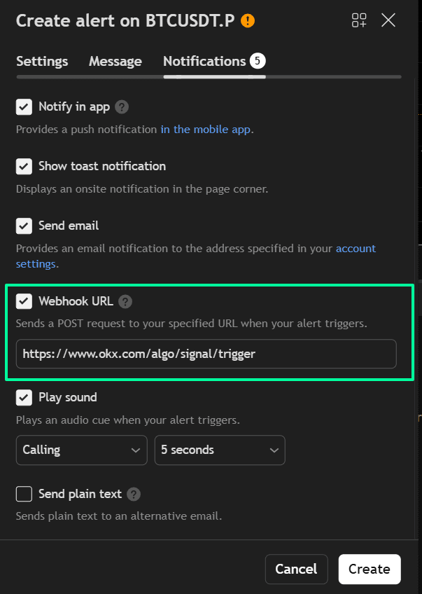This screenshot has width=422, height=594.
Task: Open the Message tab
Action: (115, 62)
